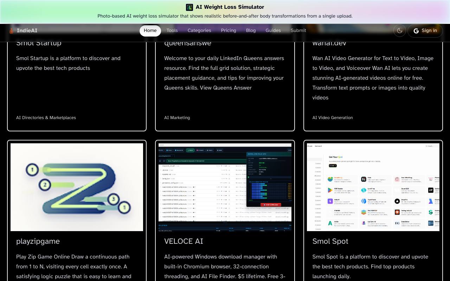This screenshot has height=281, width=450.
Task: Open the Tools nav item
Action: (x=172, y=31)
